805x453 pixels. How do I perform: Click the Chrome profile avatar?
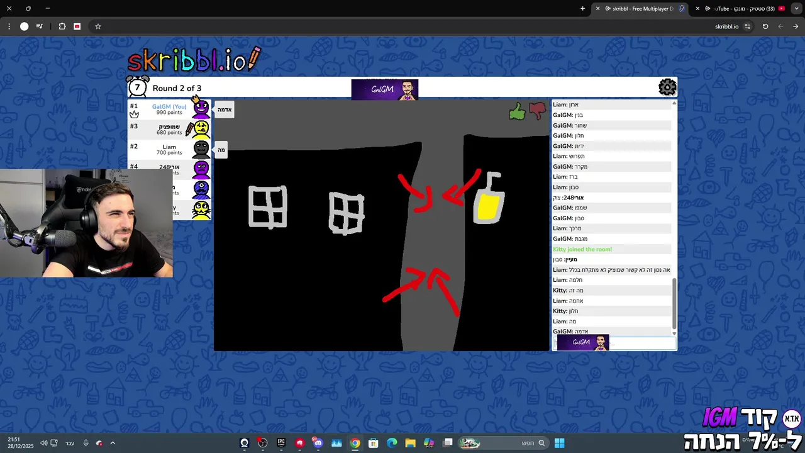[25, 26]
